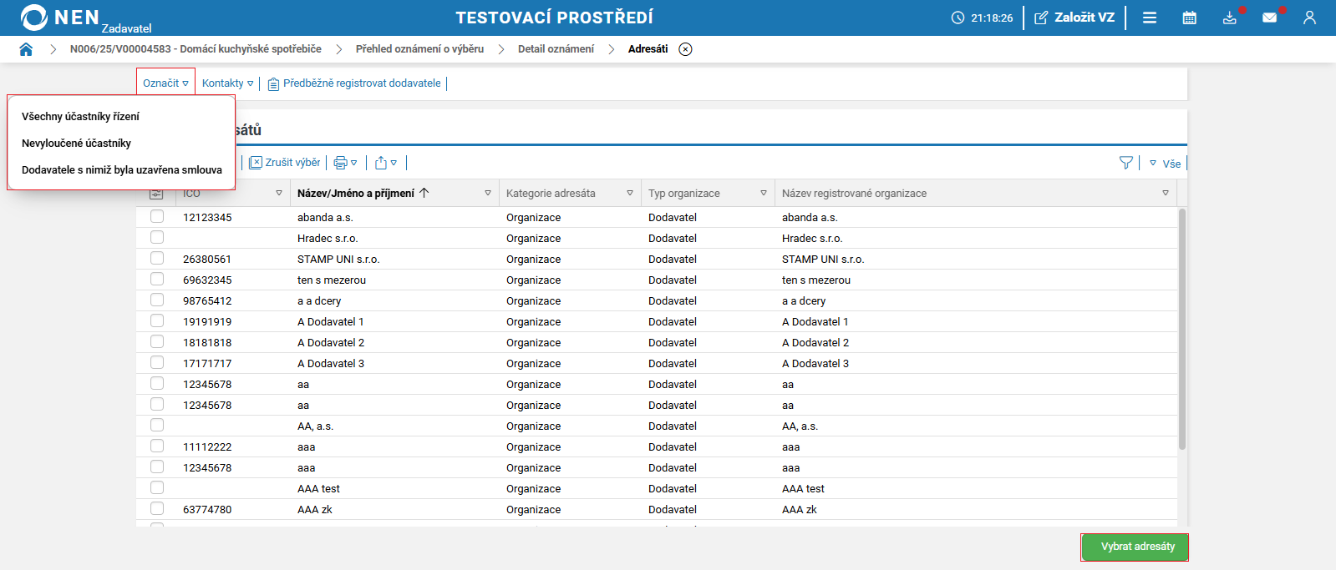Close the Adresáti breadcrumb with X icon
The image size is (1336, 570).
click(685, 49)
